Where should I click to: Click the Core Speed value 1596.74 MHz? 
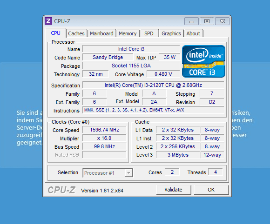pyautogui.click(x=104, y=130)
